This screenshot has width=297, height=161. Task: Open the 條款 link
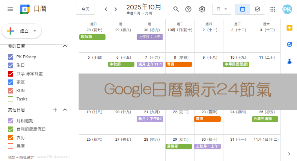tap(12, 157)
